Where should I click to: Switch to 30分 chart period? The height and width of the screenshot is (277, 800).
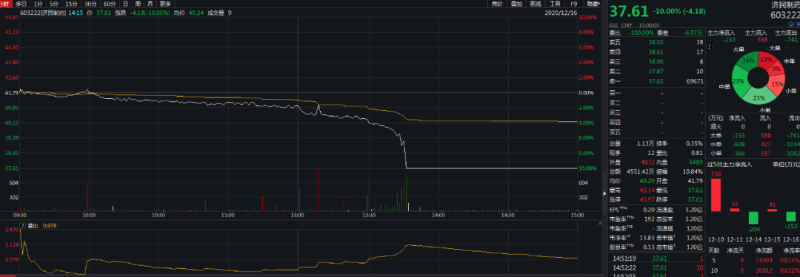point(90,4)
